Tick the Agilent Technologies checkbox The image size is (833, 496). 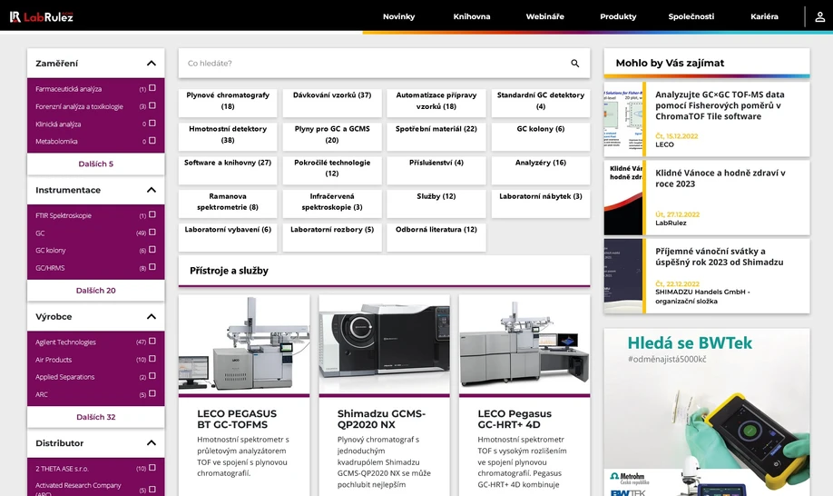click(x=152, y=342)
